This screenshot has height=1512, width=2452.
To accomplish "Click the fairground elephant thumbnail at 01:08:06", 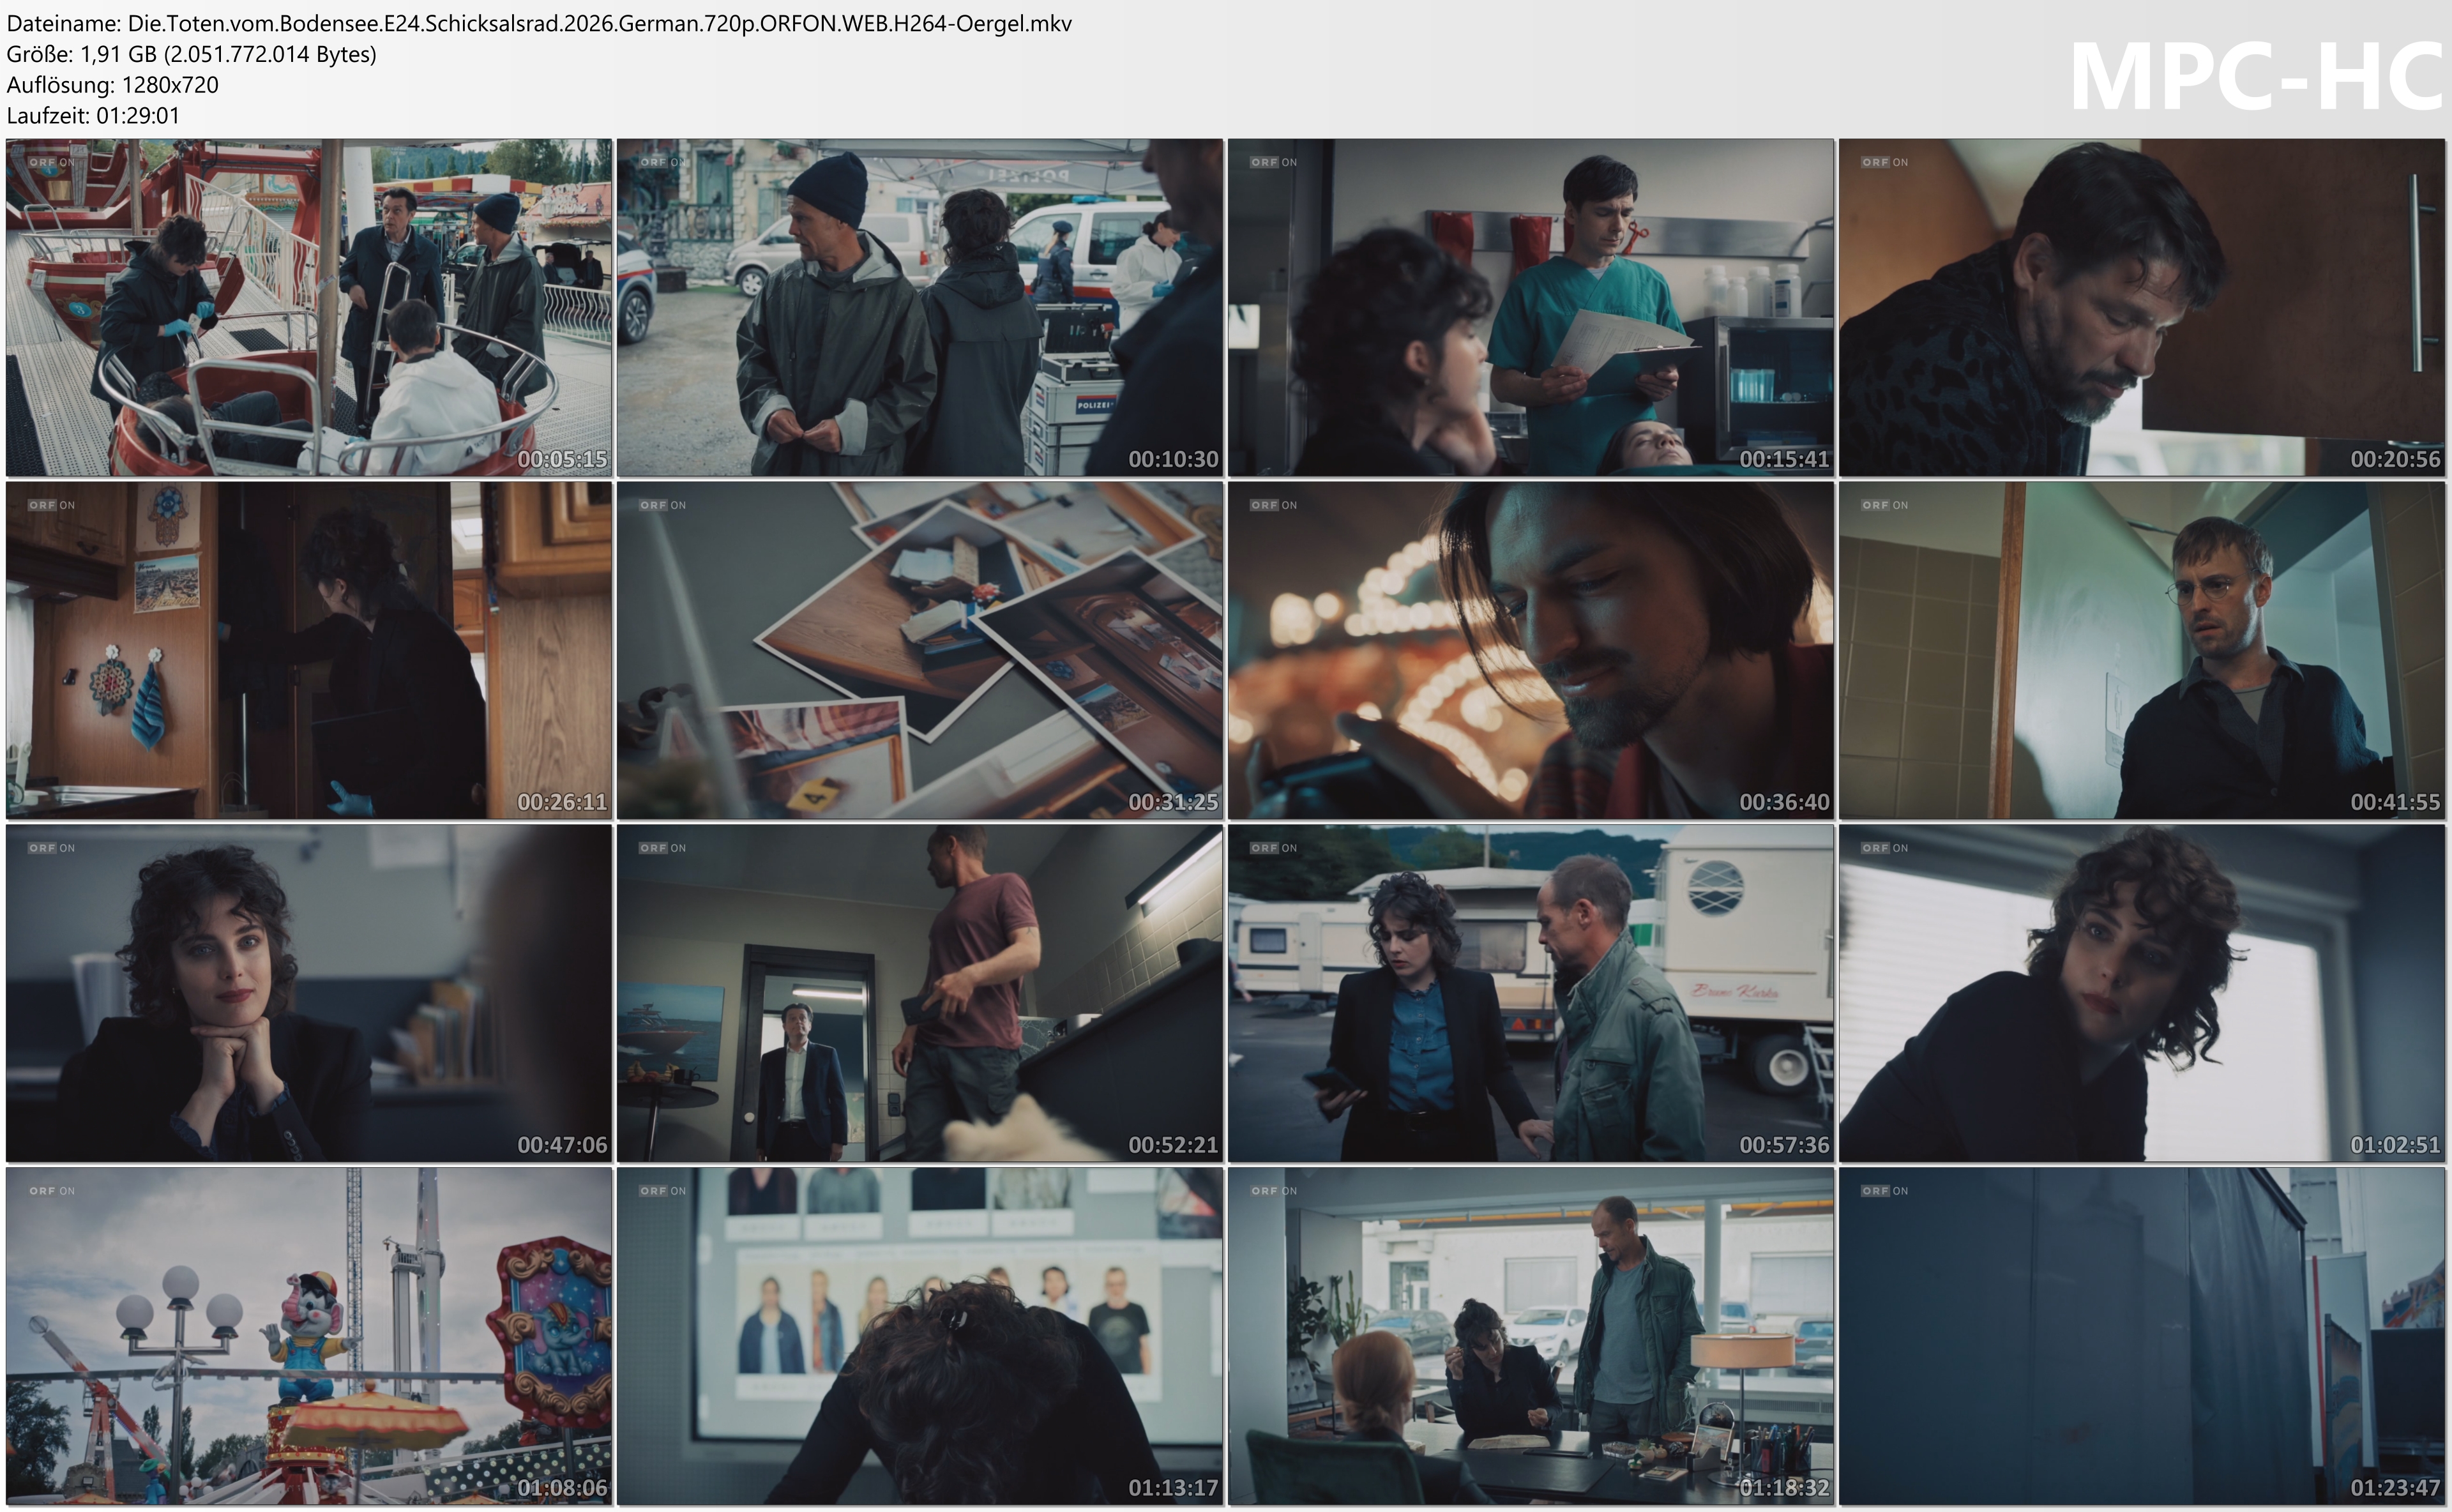I will pyautogui.click(x=308, y=1336).
